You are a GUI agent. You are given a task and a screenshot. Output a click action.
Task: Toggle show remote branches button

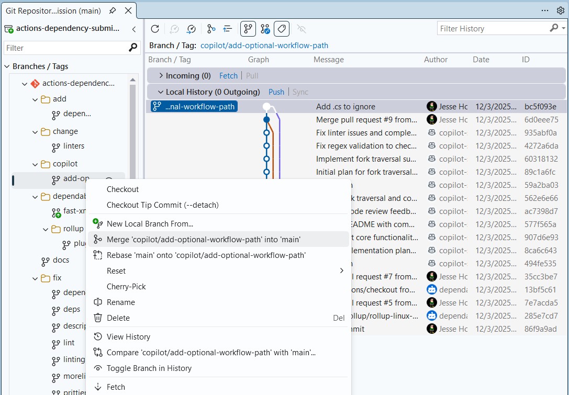(x=265, y=29)
